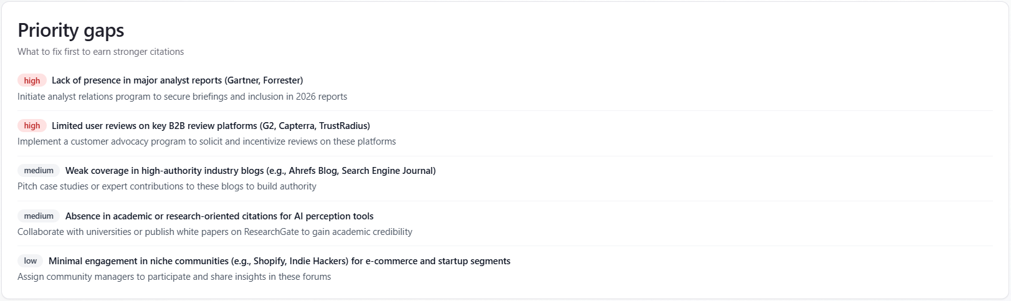The image size is (1011, 301).
Task: Click the high badge beside B2B review platforms gap
Action: [x=32, y=126]
